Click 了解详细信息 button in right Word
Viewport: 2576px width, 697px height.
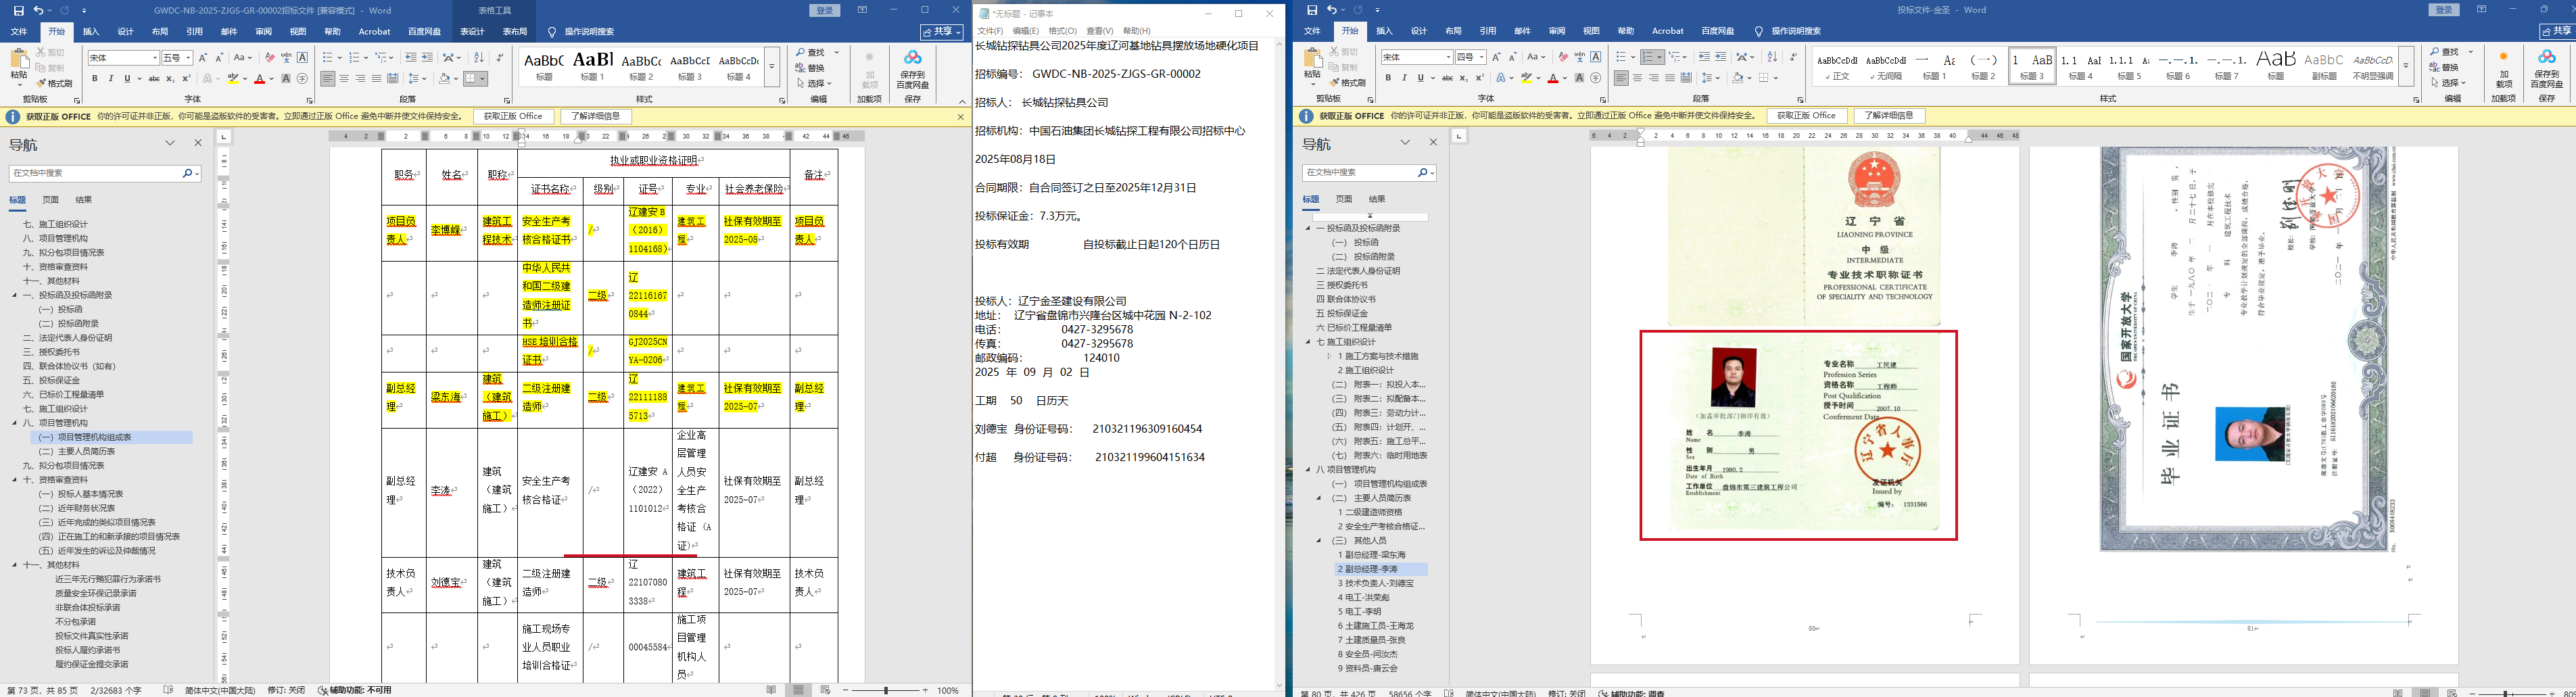point(1889,117)
